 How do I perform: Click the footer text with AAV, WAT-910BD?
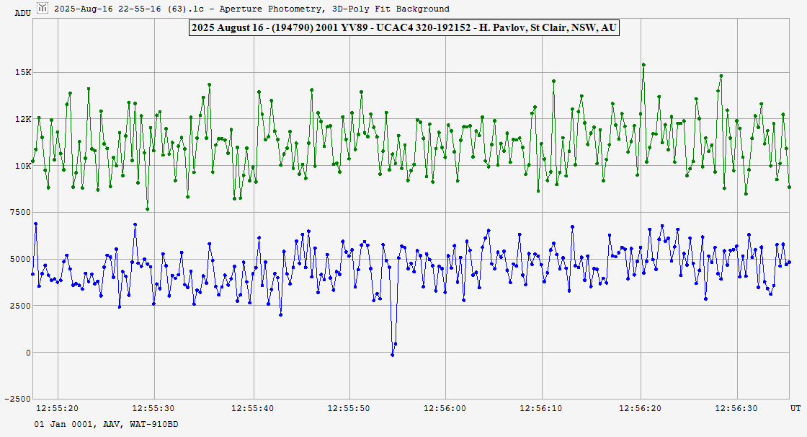106,424
